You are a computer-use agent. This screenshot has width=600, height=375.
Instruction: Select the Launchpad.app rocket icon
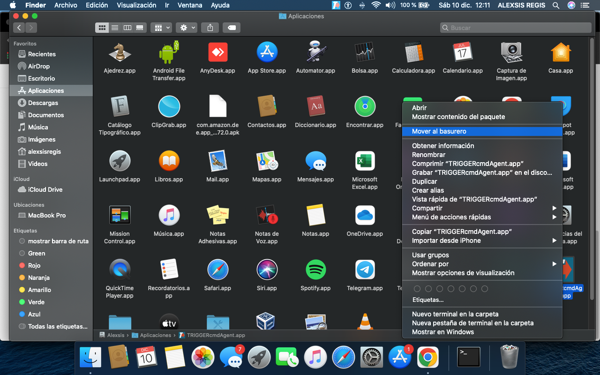[x=120, y=161]
